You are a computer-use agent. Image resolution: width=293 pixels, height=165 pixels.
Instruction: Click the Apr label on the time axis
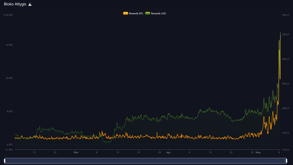click(x=168, y=152)
